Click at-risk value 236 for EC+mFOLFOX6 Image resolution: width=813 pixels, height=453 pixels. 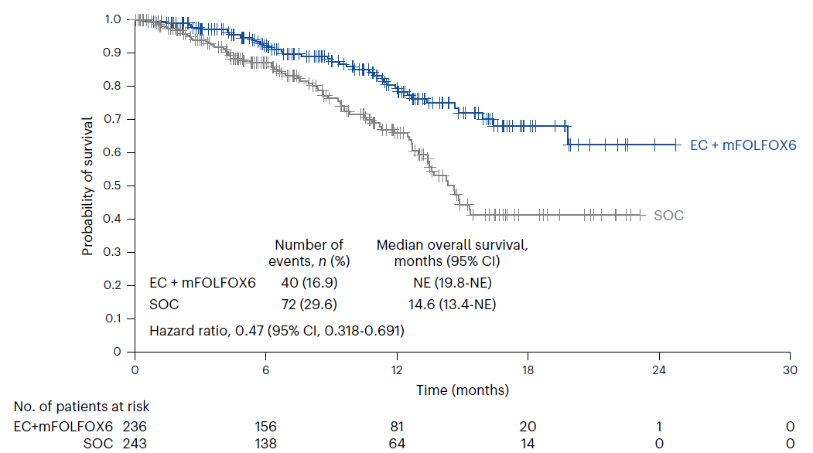(135, 427)
